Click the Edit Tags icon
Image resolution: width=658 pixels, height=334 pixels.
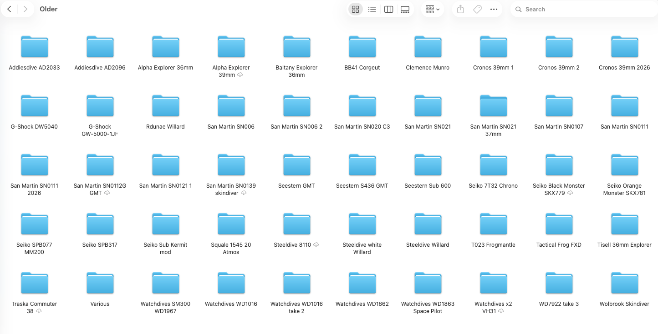(x=477, y=9)
